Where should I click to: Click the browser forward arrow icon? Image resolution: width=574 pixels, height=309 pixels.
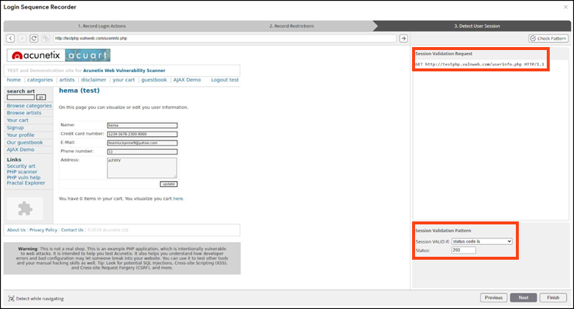pyautogui.click(x=22, y=38)
